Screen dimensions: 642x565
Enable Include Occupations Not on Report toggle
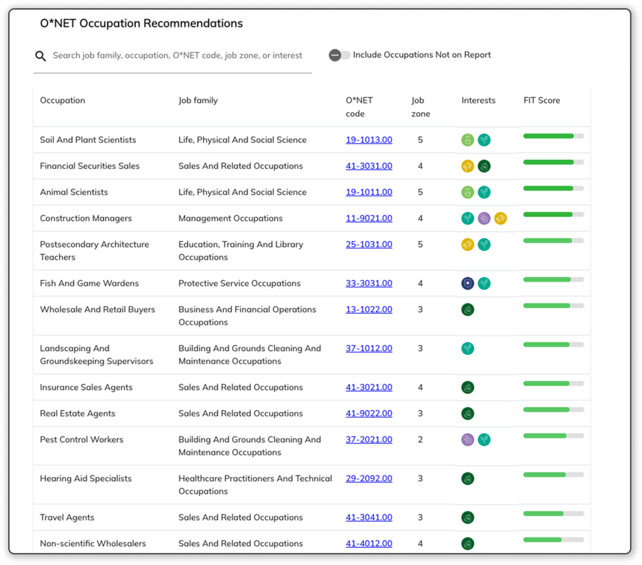(339, 55)
